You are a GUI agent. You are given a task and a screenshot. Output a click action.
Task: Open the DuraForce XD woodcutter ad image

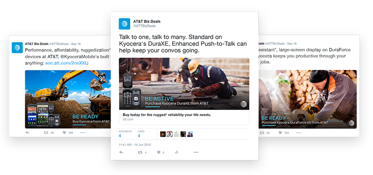click(x=307, y=99)
